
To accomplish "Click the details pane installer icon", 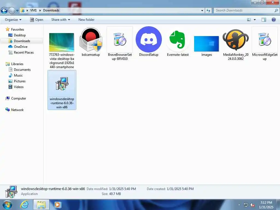I will click(11, 192).
